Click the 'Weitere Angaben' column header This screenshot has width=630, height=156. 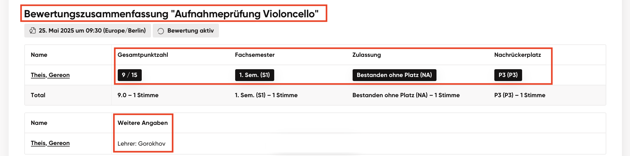point(143,123)
